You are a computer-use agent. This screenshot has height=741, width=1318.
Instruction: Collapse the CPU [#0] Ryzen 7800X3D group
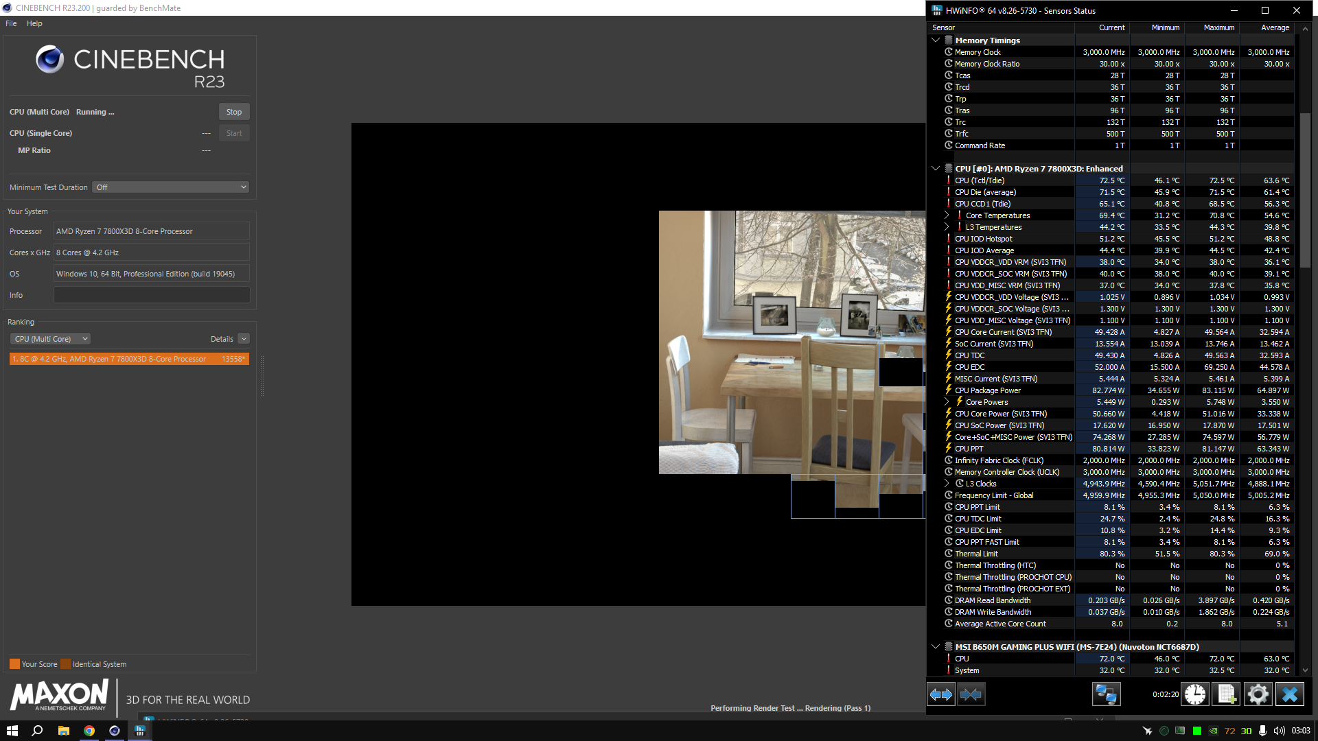[935, 168]
